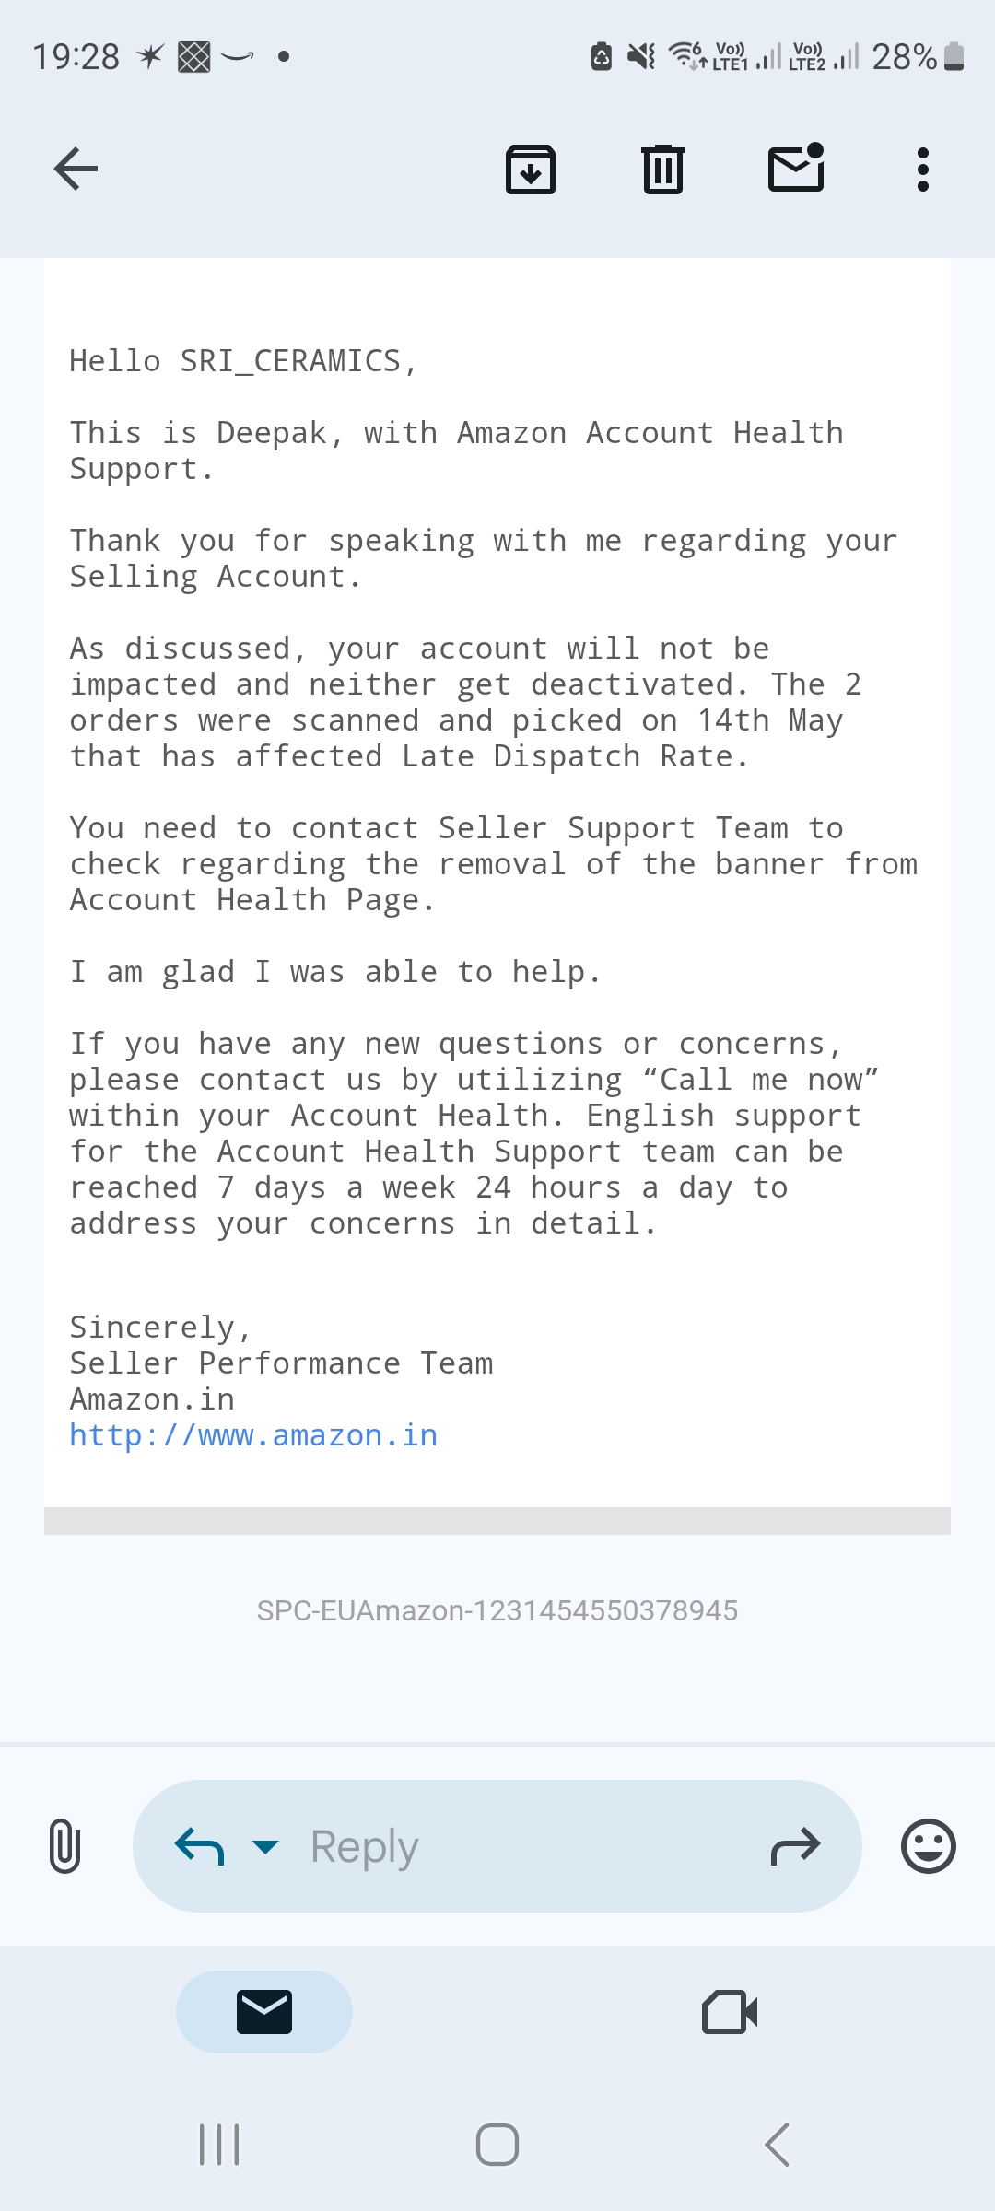The height and width of the screenshot is (2211, 995).
Task: Add an emoji reaction with the smiley
Action: point(928,1846)
